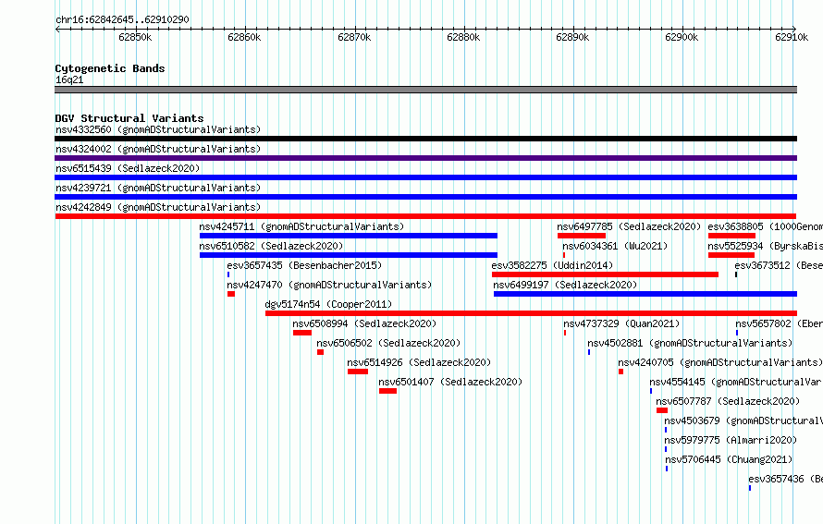Click the 16q21 cytogenetic band bar
823x524 pixels.
coord(425,90)
